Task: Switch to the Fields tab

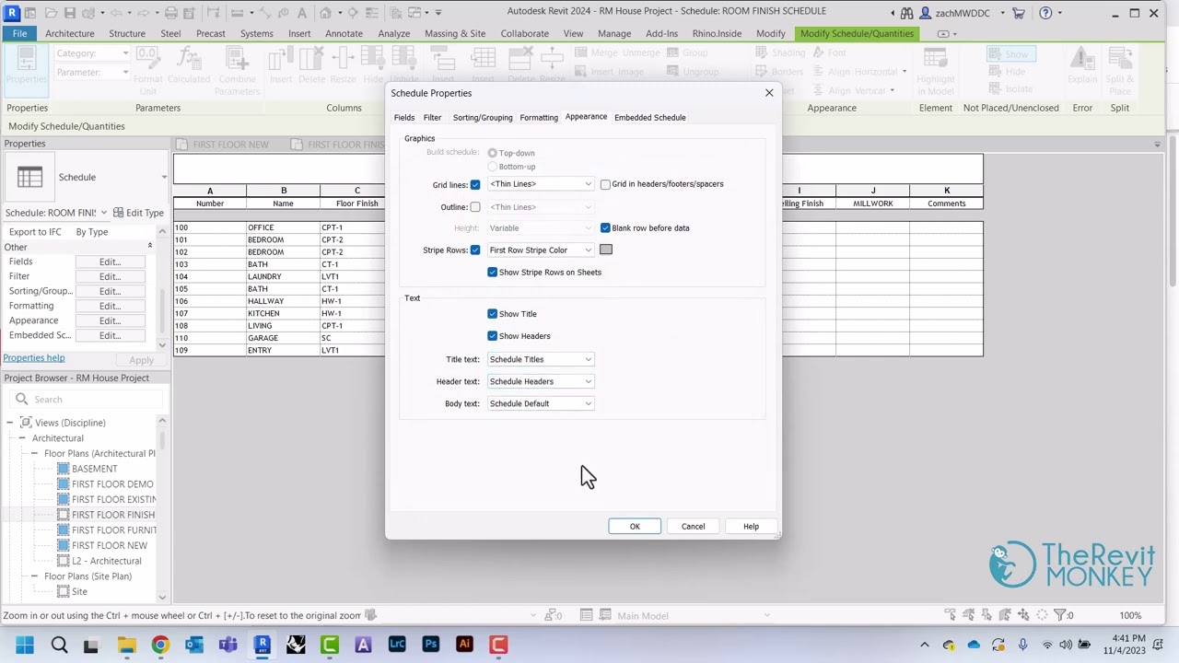Action: 404,118
